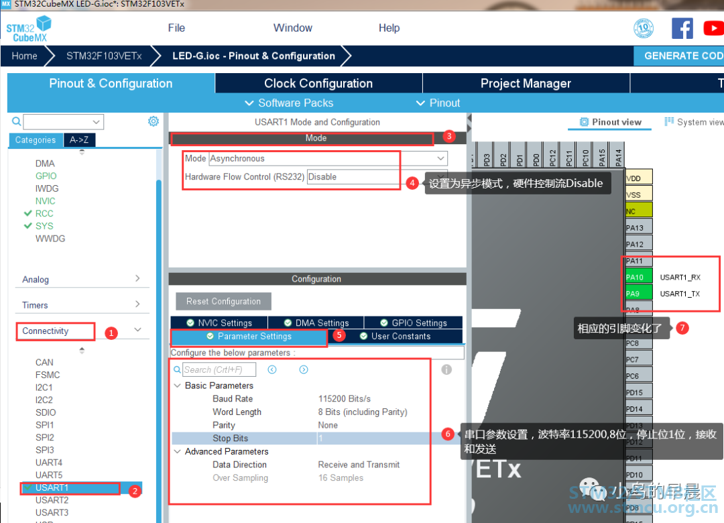Open the YouTube channel icon

(713, 28)
